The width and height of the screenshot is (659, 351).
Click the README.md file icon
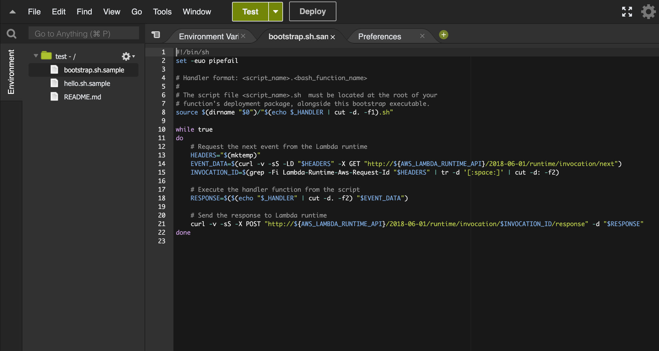(54, 97)
